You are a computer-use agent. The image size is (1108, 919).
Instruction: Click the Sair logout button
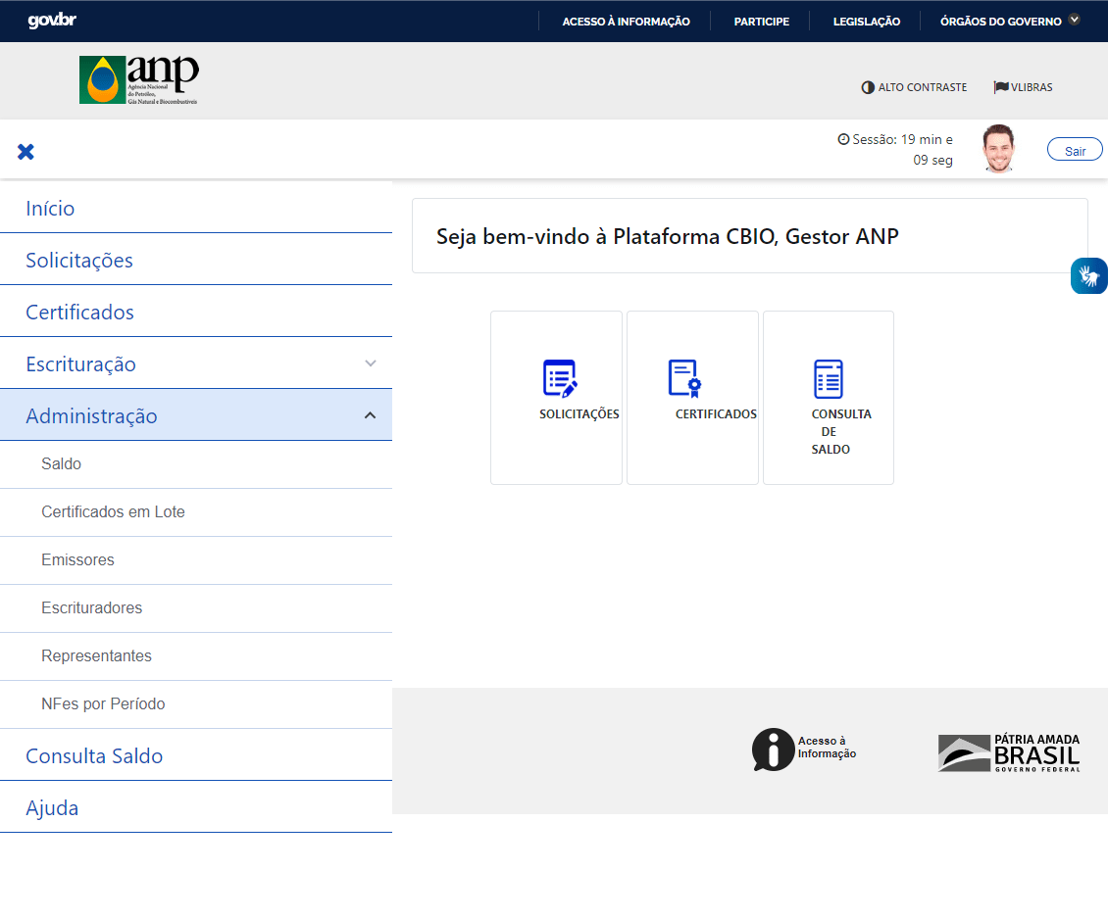click(x=1074, y=150)
